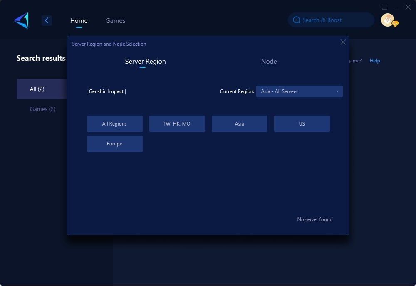This screenshot has height=286, width=416.
Task: Close the application window
Action: [408, 7]
